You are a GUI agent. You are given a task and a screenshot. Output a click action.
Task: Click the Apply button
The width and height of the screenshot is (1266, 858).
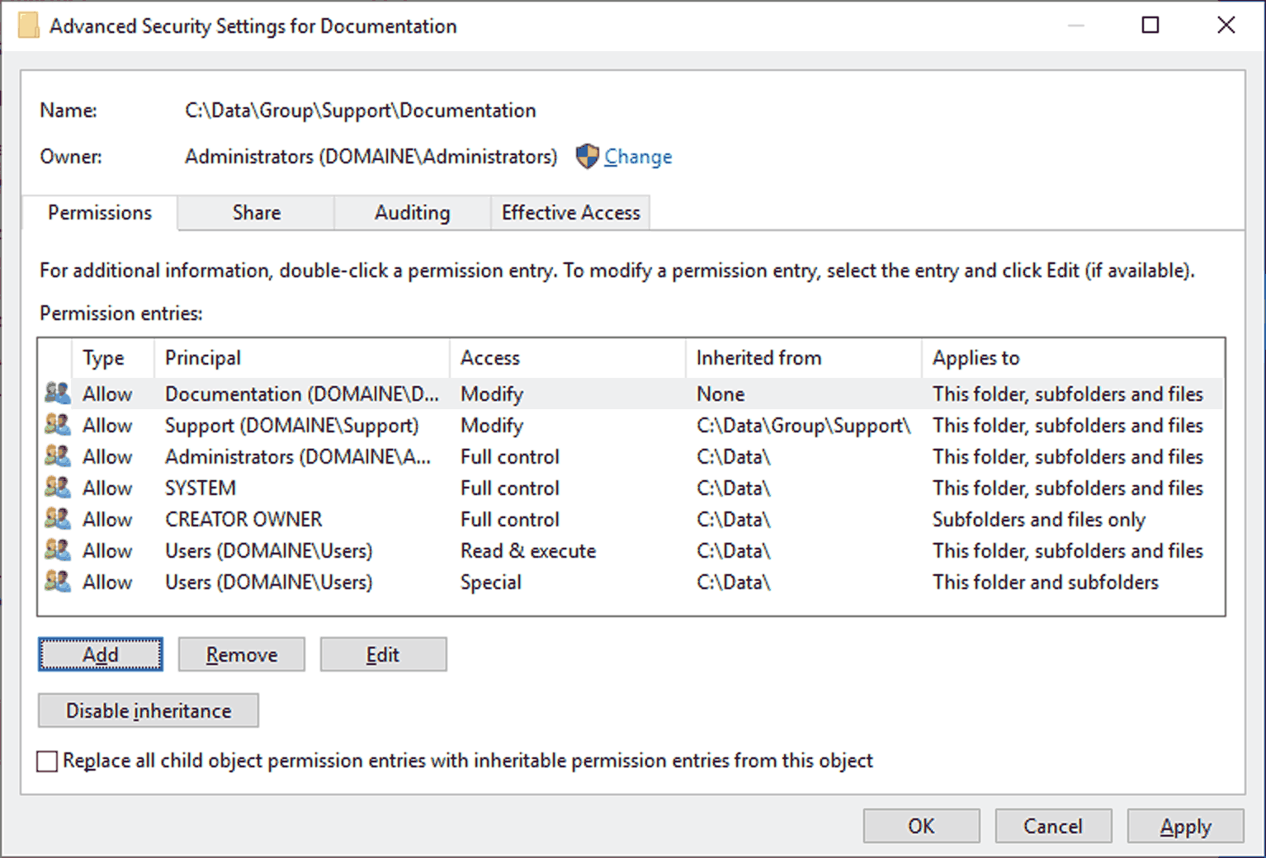(x=1185, y=826)
